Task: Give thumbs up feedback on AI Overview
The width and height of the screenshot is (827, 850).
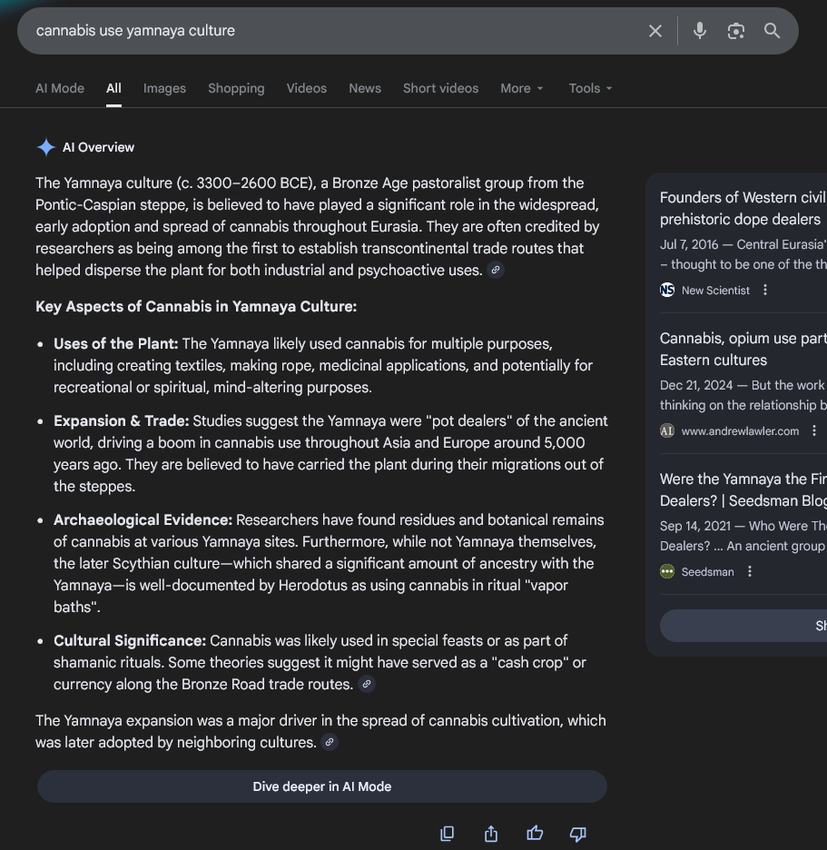Action: [535, 833]
